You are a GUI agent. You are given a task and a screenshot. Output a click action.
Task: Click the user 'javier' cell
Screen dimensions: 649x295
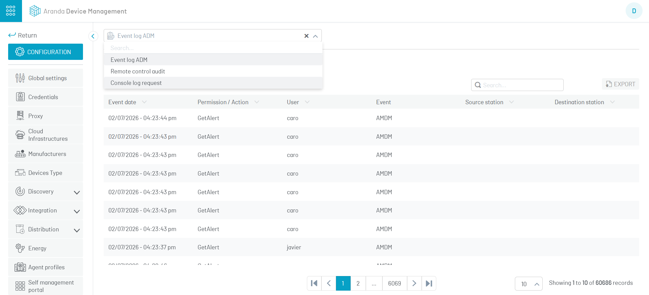pyautogui.click(x=294, y=247)
